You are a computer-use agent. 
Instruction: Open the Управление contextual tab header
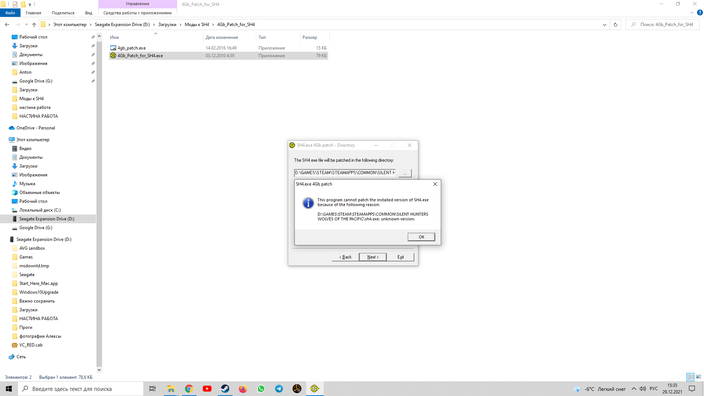click(137, 4)
